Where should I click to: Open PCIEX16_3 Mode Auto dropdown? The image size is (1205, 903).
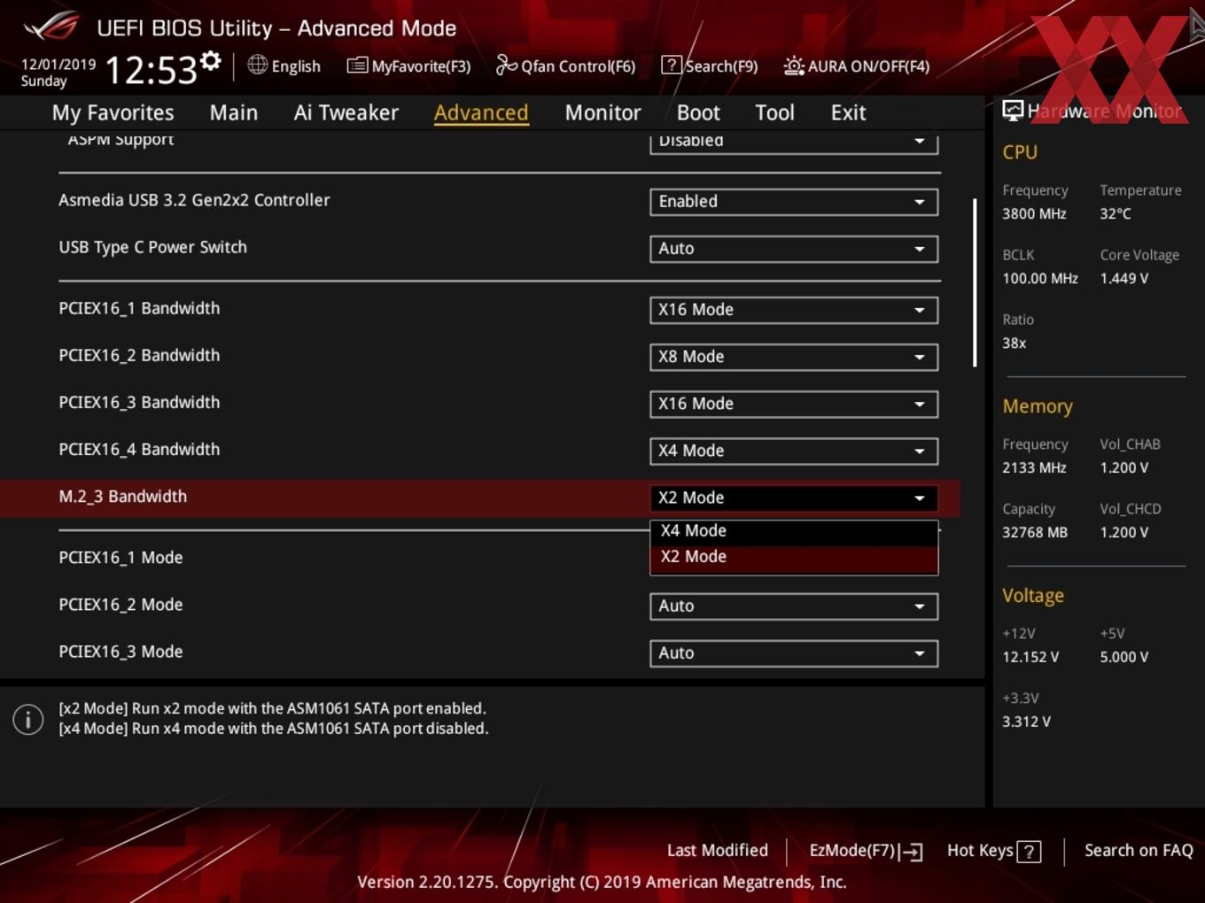click(794, 653)
